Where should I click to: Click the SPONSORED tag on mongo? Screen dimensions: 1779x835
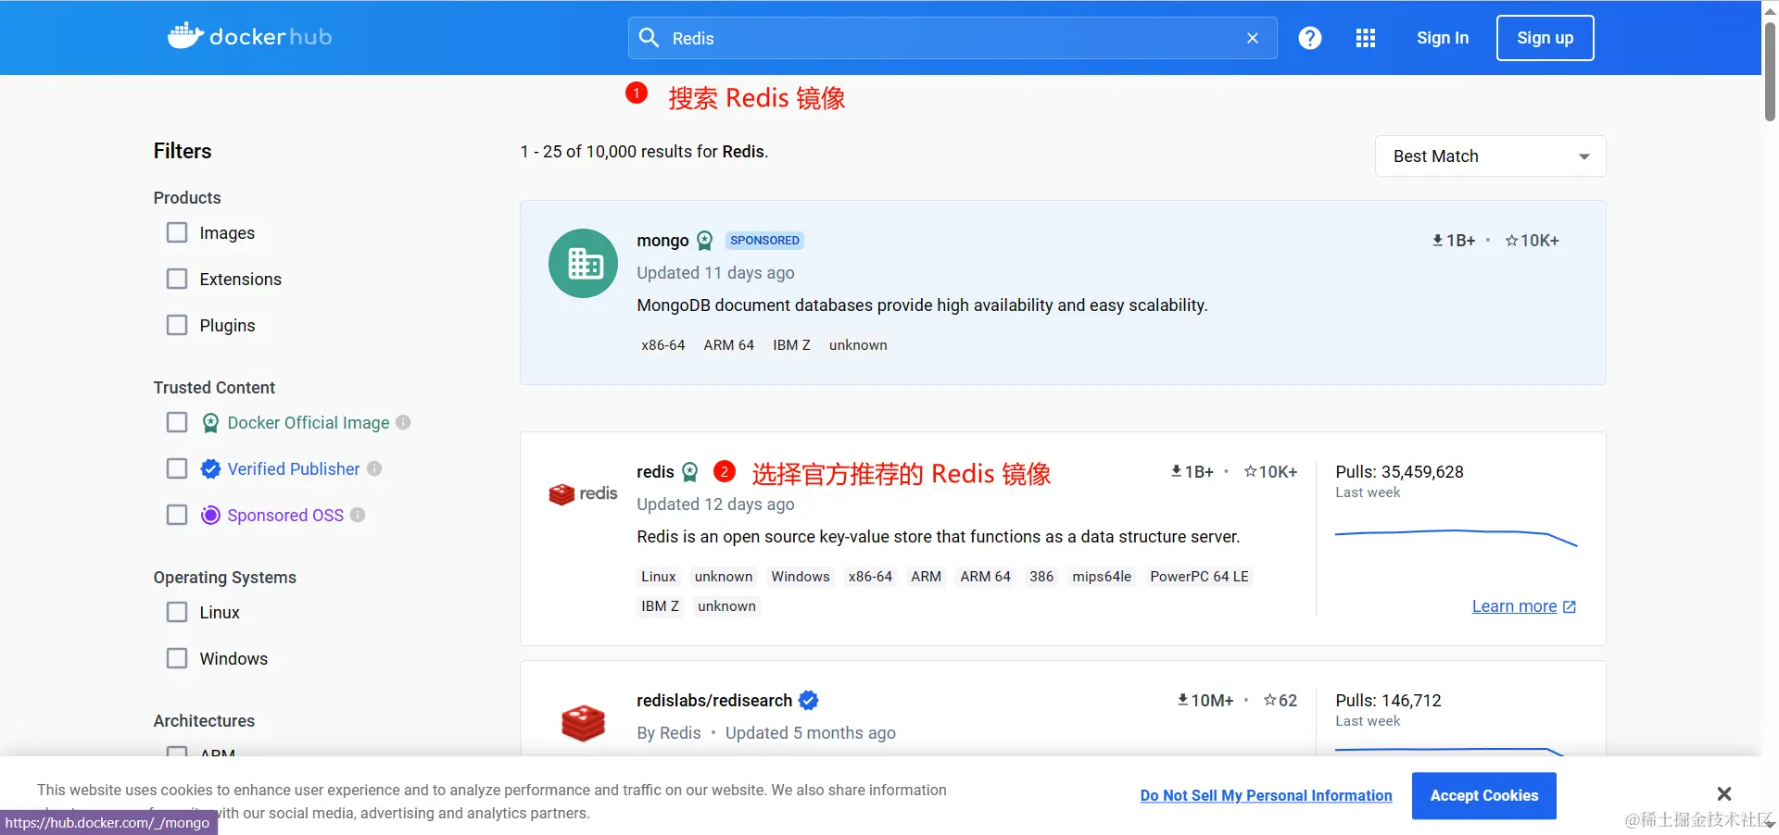(764, 241)
